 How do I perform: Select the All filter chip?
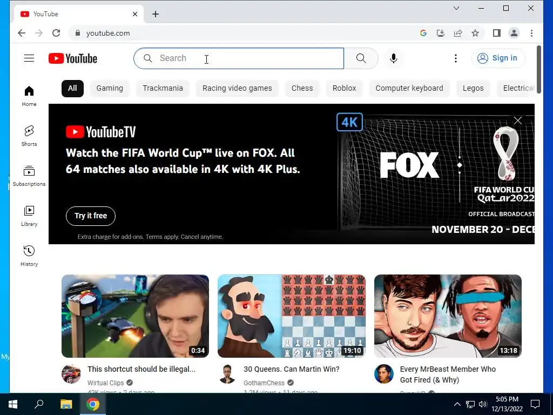(72, 88)
